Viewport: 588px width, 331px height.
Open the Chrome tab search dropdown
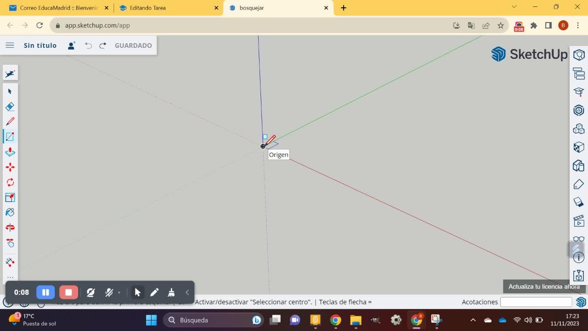click(514, 7)
